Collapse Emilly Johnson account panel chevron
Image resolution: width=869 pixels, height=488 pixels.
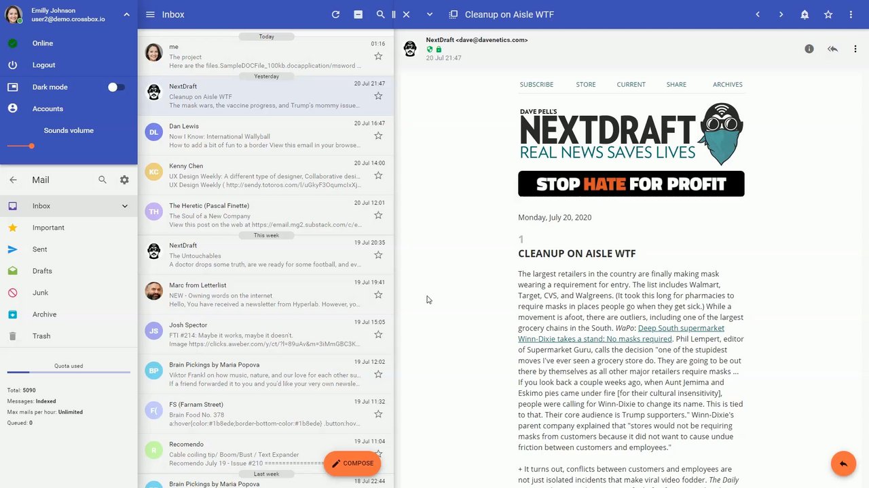tap(126, 14)
